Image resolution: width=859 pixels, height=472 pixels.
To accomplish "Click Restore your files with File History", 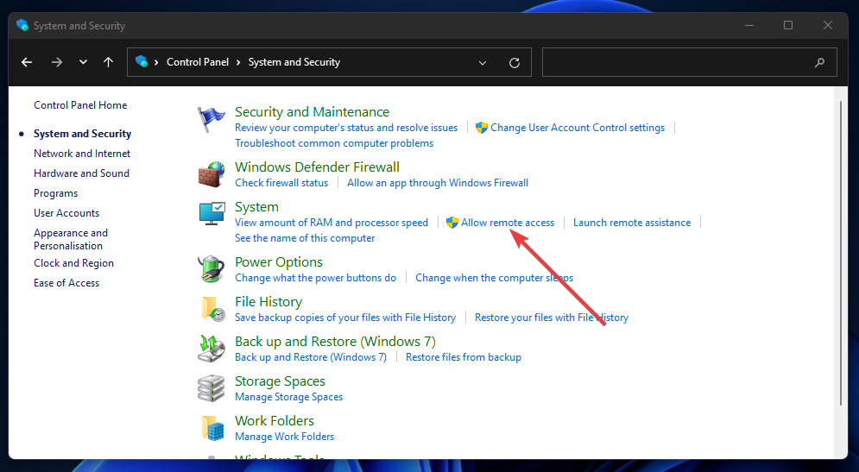I will (552, 318).
